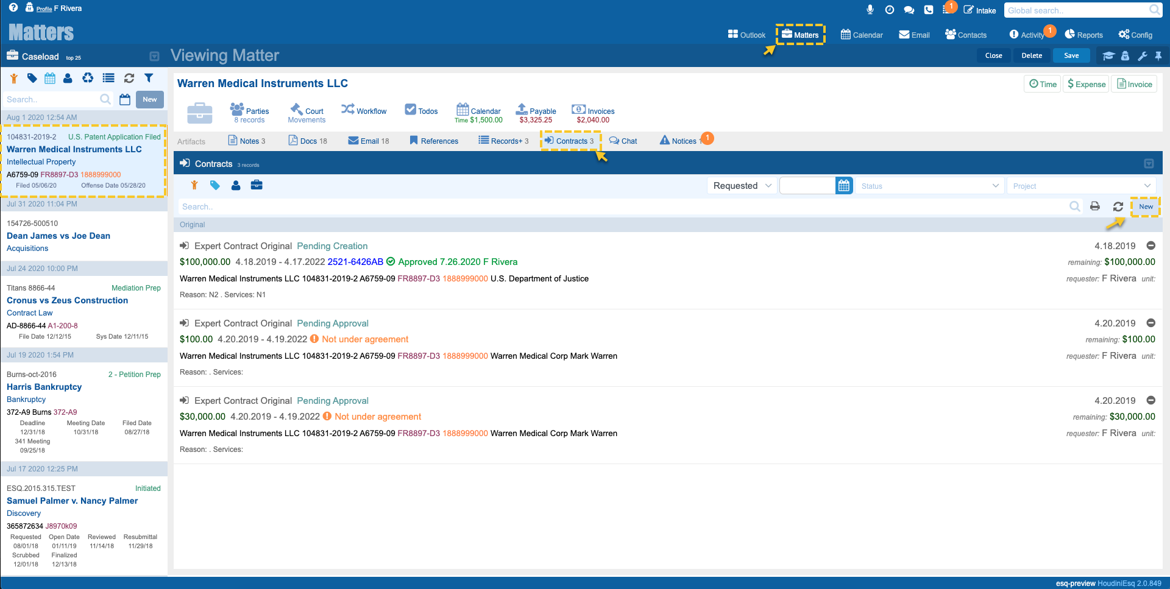Open the contracts date picker calendar
This screenshot has width=1170, height=589.
[844, 186]
